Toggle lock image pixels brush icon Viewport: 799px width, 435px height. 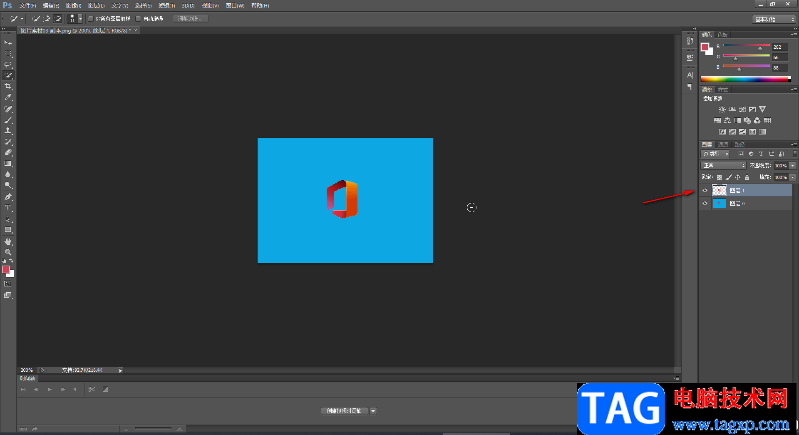click(x=729, y=177)
